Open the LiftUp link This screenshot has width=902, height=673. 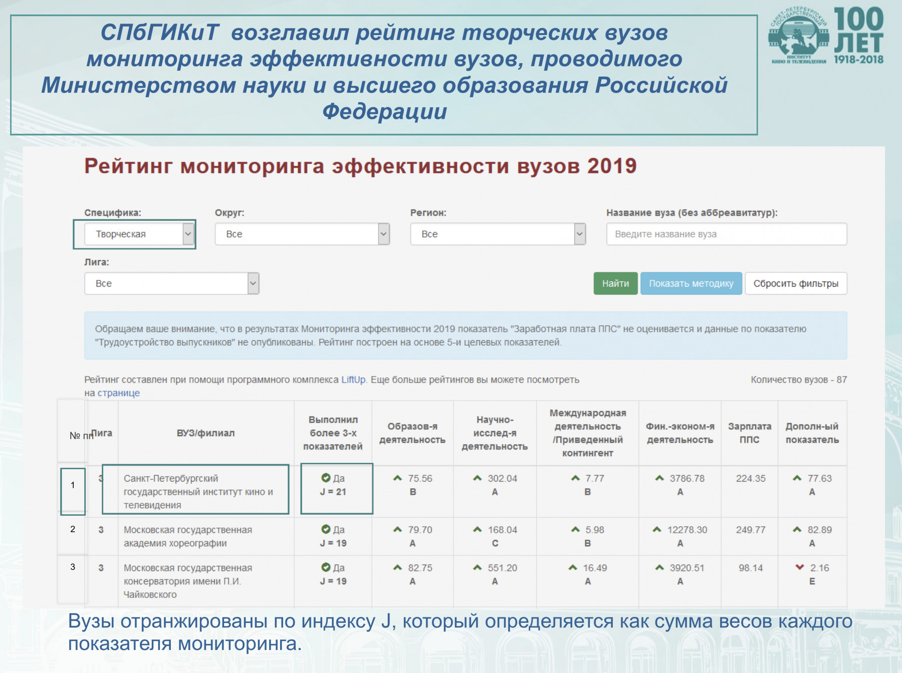coord(353,380)
